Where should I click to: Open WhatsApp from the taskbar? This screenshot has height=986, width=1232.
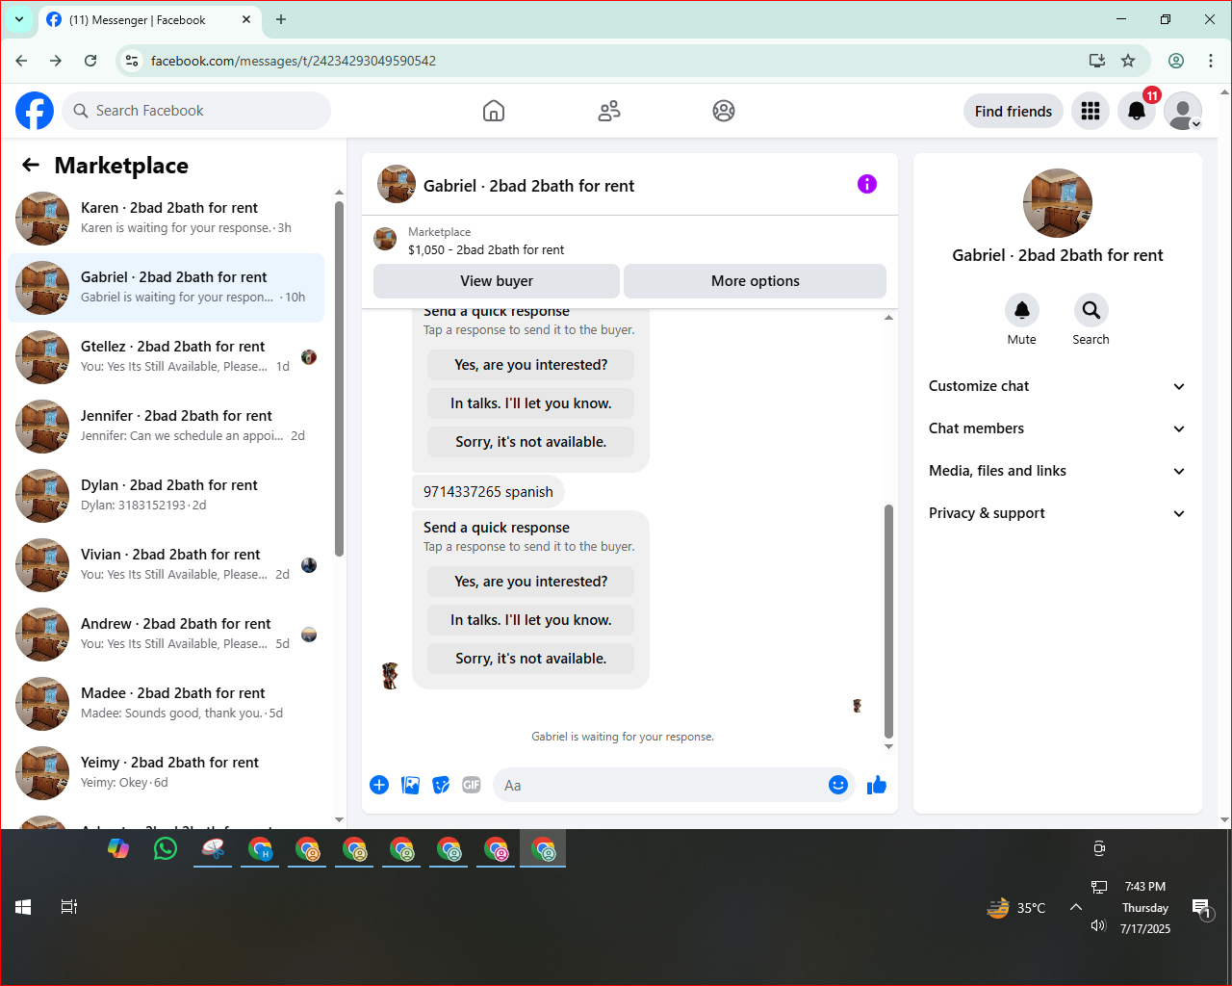[166, 848]
